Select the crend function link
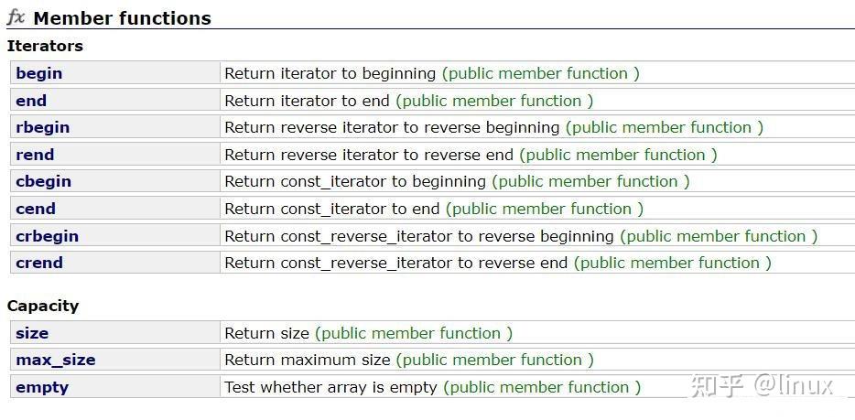Viewport: 855px width, 420px height. coord(39,263)
